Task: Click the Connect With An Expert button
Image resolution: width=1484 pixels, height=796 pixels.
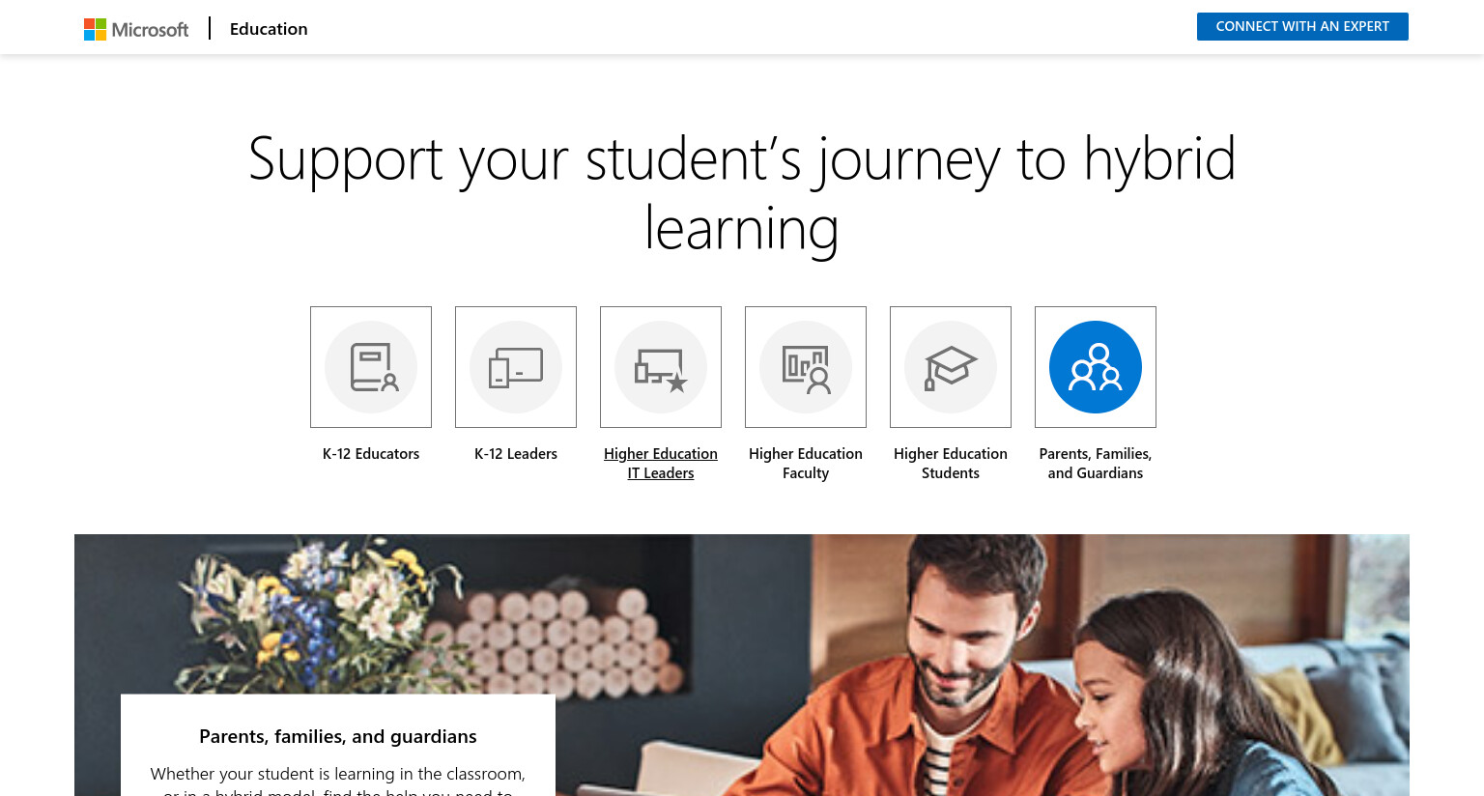Action: coord(1302,26)
